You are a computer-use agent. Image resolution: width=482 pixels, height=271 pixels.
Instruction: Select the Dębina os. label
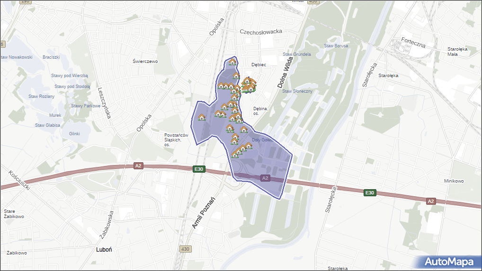[260, 111]
